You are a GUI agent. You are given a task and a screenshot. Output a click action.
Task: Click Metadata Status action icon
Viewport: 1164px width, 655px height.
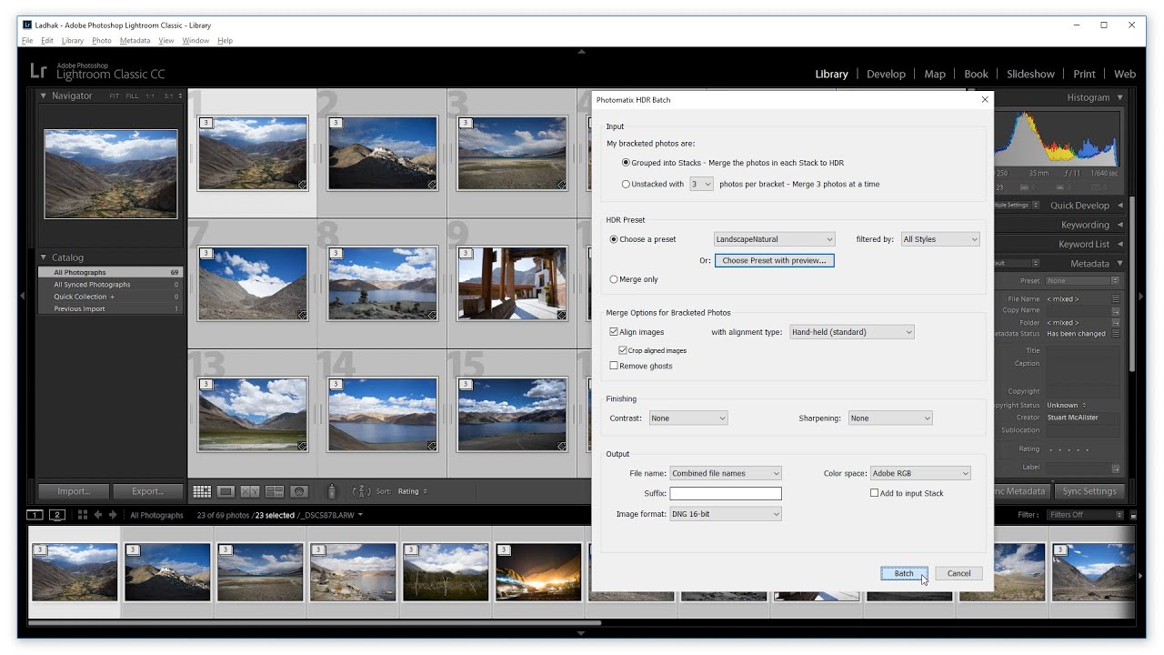point(1116,334)
